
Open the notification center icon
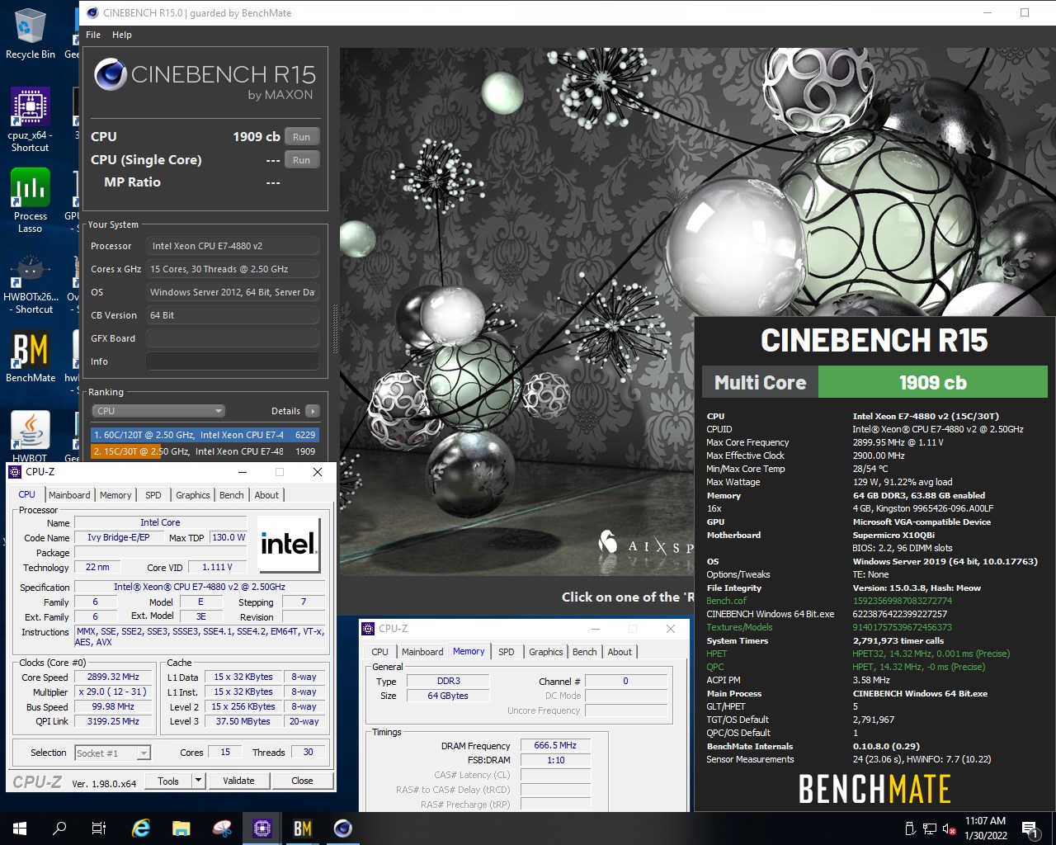(x=1030, y=828)
